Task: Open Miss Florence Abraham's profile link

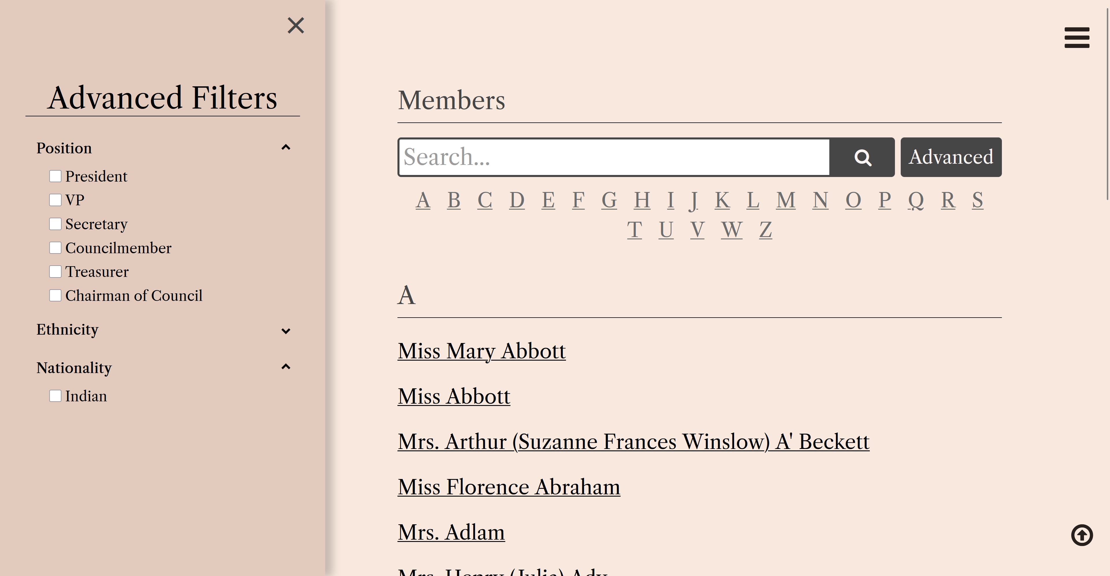Action: pos(508,487)
